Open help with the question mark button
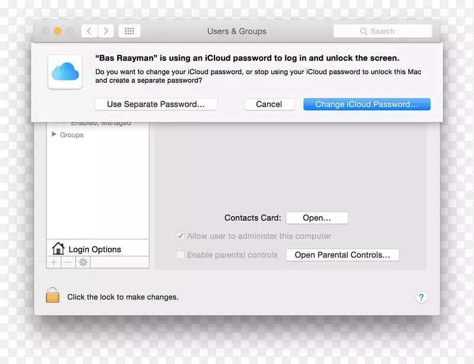474x364 pixels. [x=421, y=297]
